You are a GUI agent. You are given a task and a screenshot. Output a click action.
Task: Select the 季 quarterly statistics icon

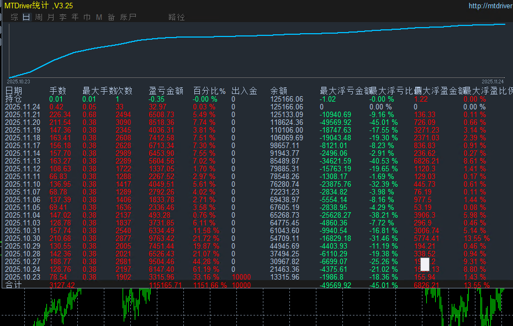click(x=61, y=17)
